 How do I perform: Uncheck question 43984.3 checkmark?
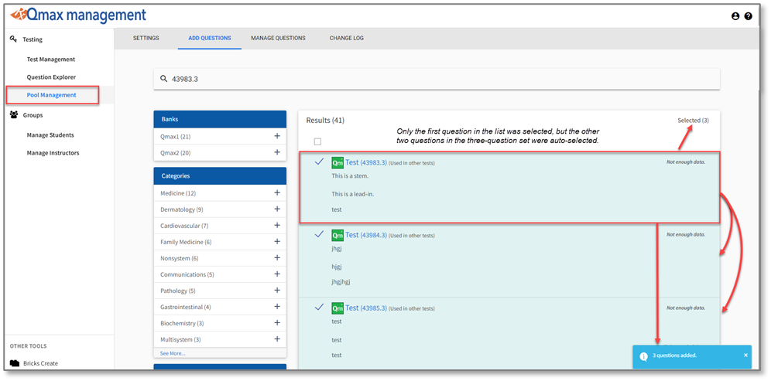[x=318, y=234]
